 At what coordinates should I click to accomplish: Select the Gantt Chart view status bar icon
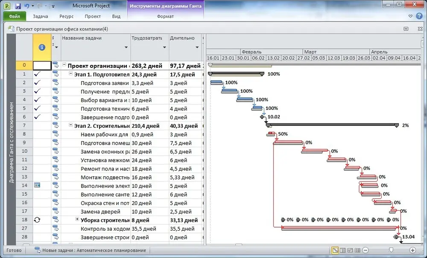pyautogui.click(x=335, y=250)
